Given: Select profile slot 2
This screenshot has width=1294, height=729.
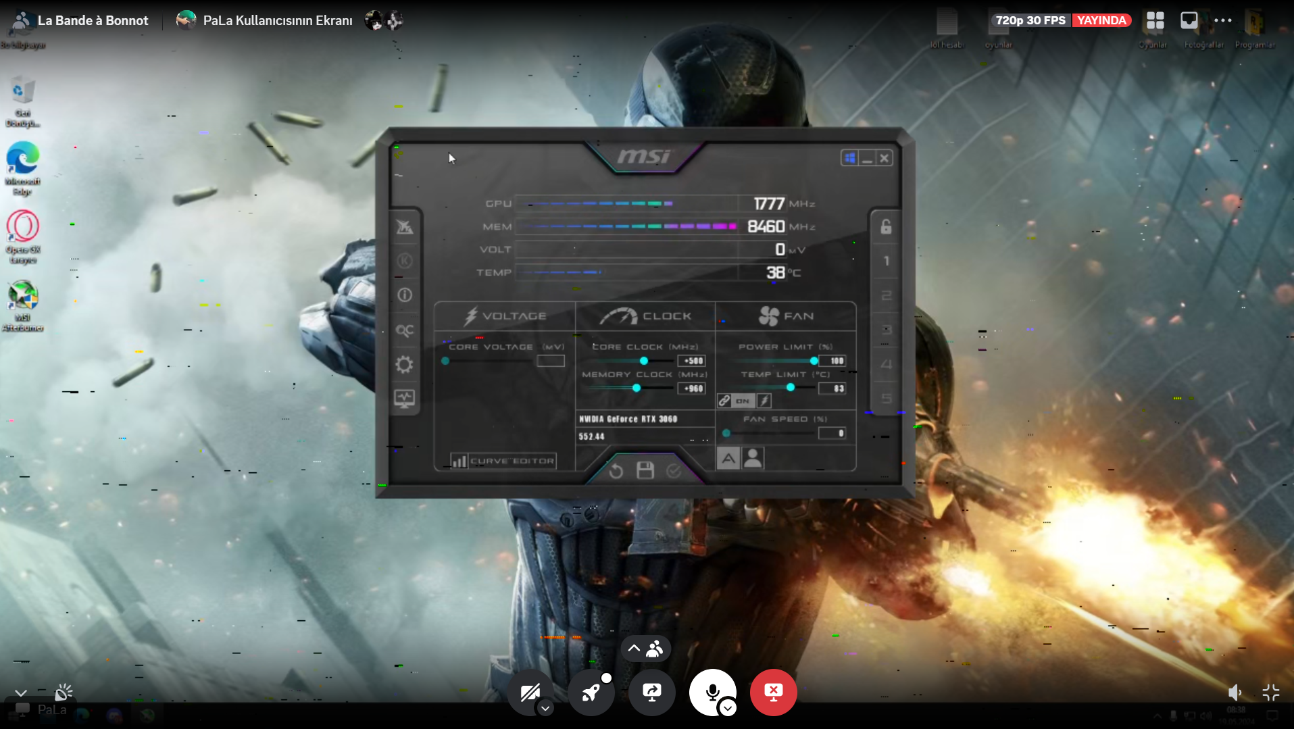Looking at the screenshot, I should pos(886,295).
